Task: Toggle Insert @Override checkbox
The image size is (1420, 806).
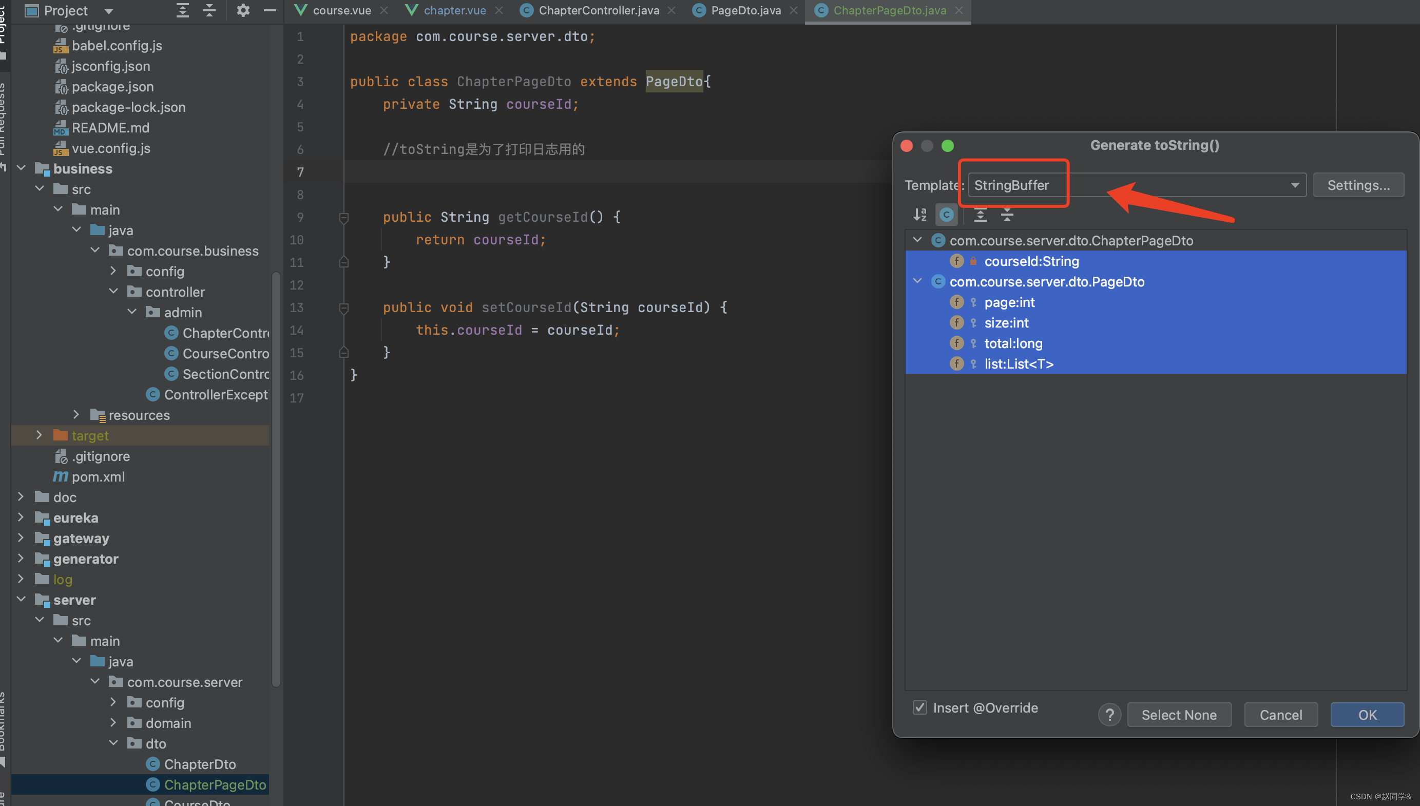Action: [x=920, y=707]
